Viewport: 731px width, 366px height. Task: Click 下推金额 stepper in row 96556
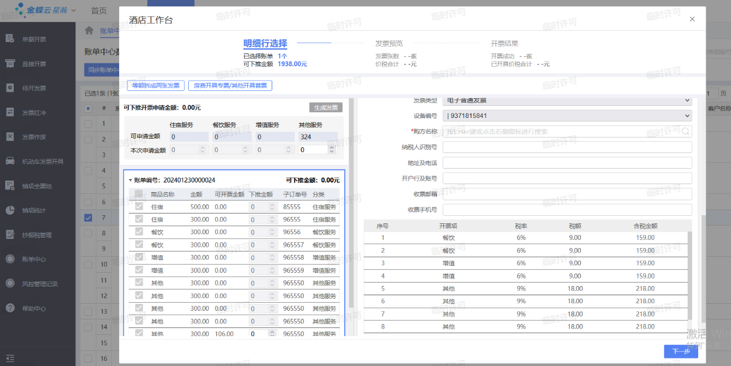[272, 232]
